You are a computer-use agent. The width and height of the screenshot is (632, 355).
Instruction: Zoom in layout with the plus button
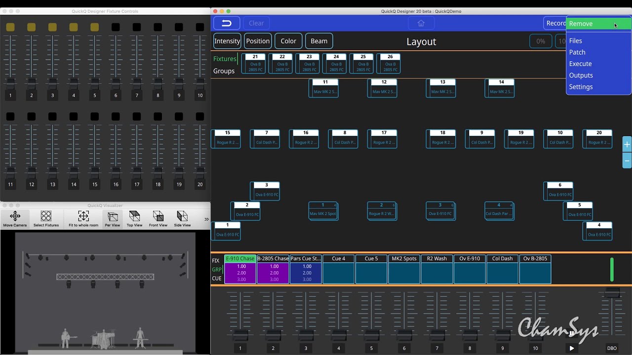pyautogui.click(x=627, y=144)
